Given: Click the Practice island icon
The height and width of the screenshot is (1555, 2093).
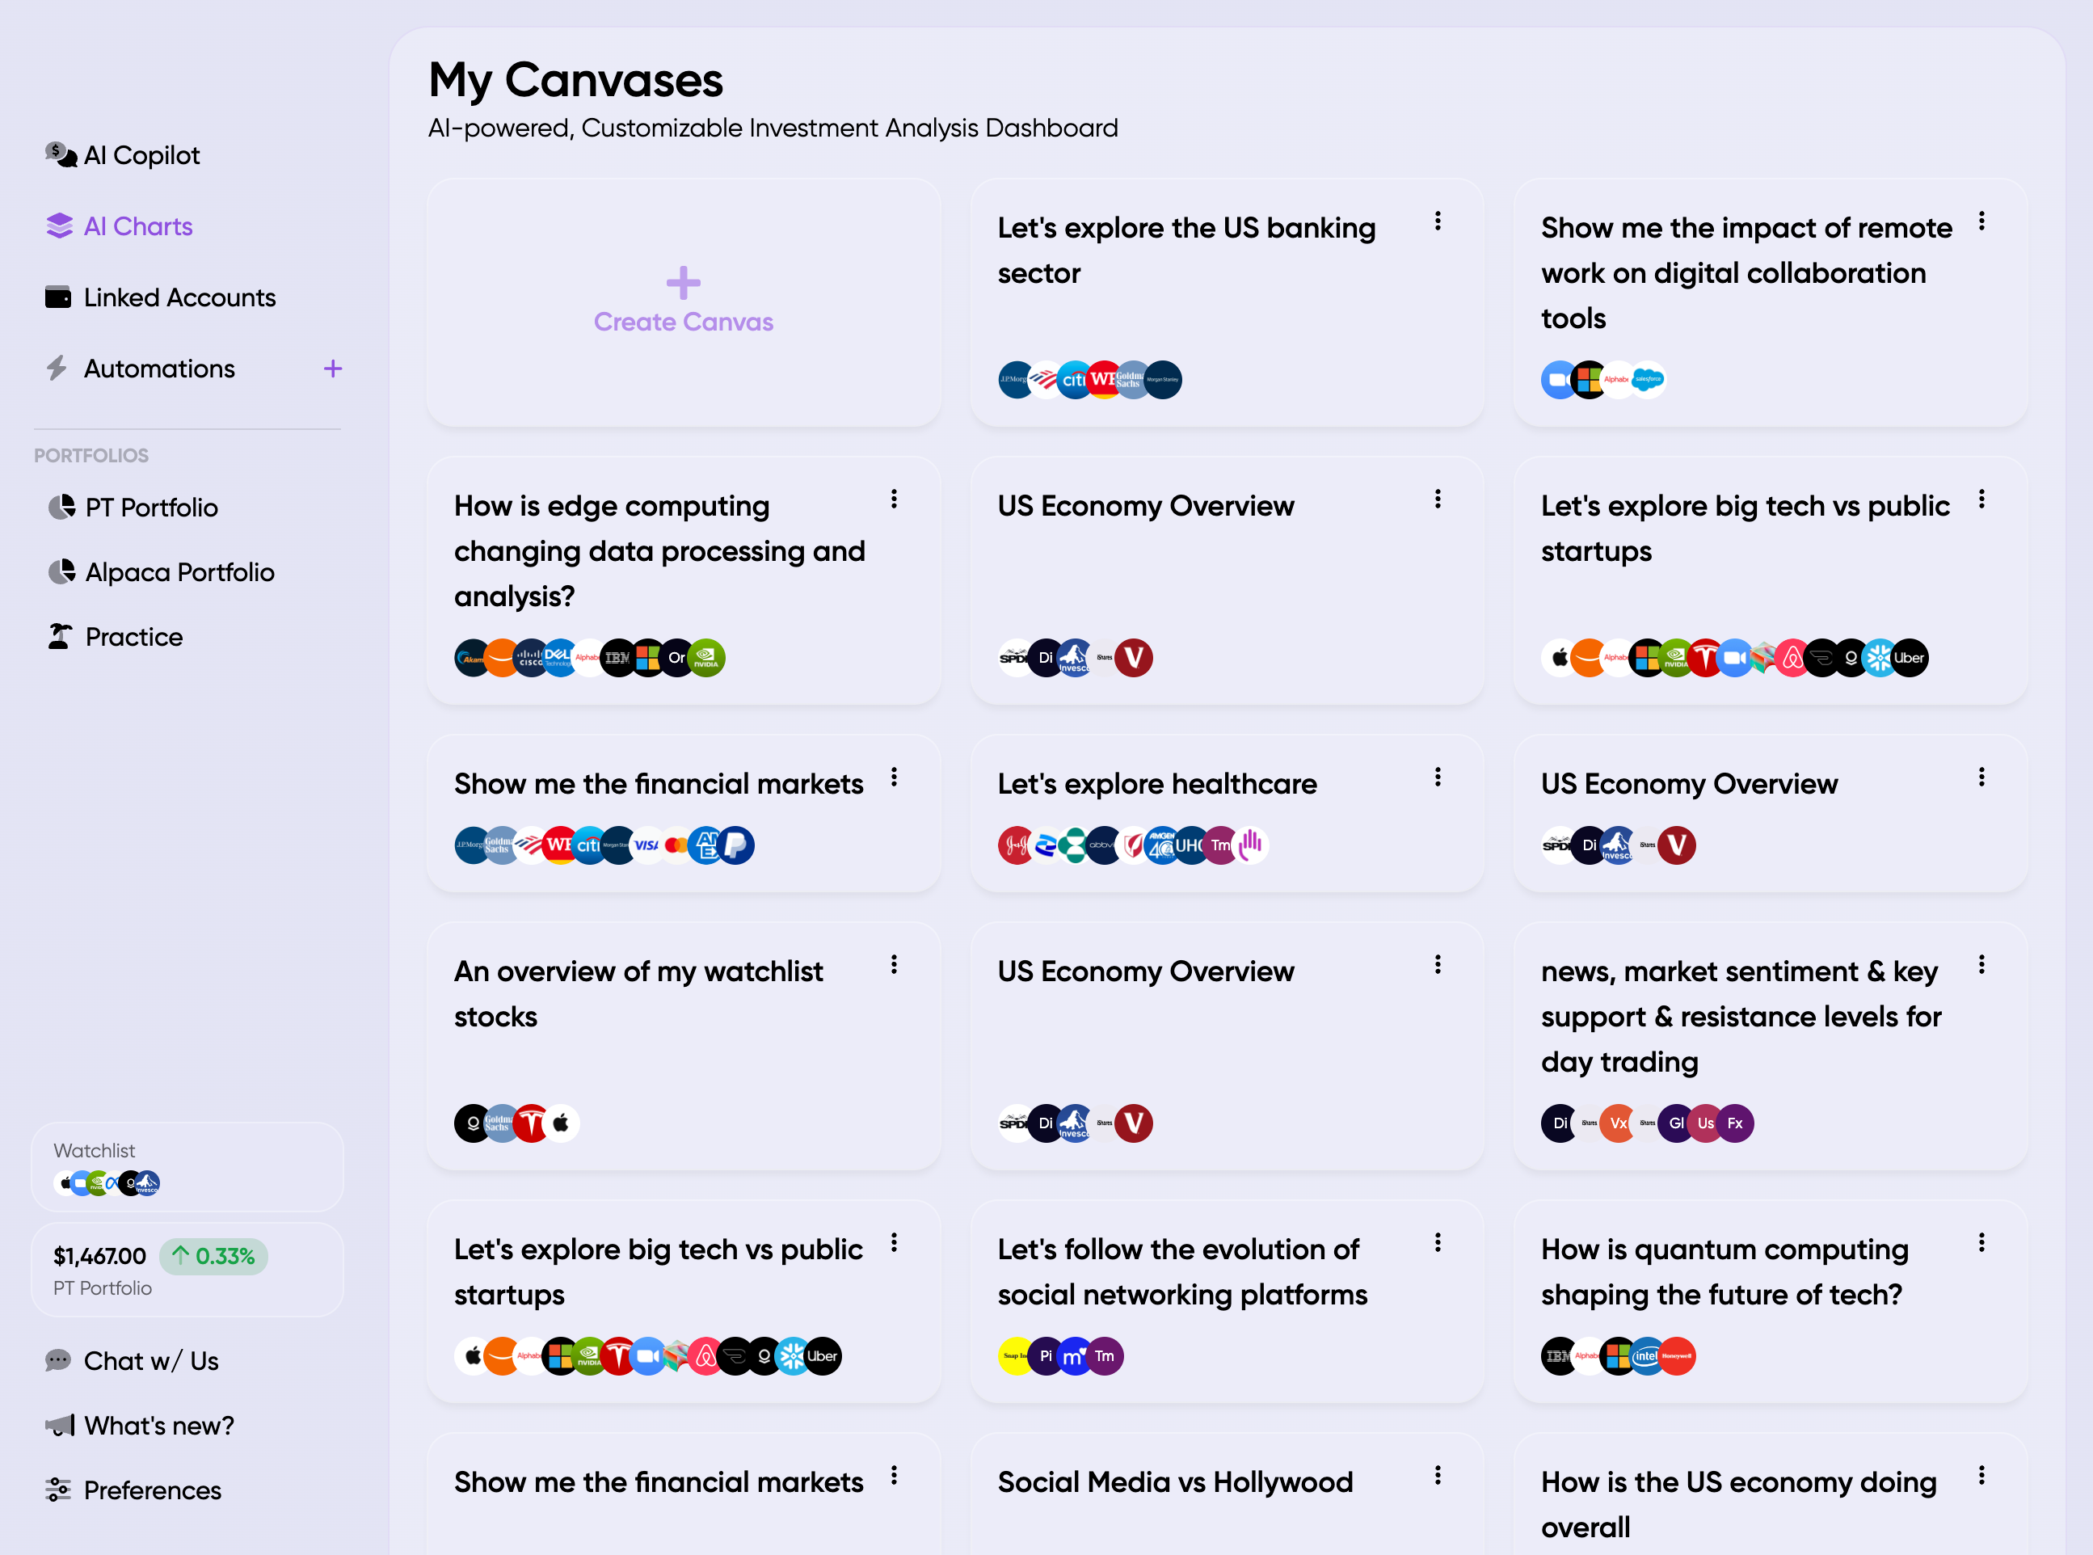Looking at the screenshot, I should [x=61, y=636].
